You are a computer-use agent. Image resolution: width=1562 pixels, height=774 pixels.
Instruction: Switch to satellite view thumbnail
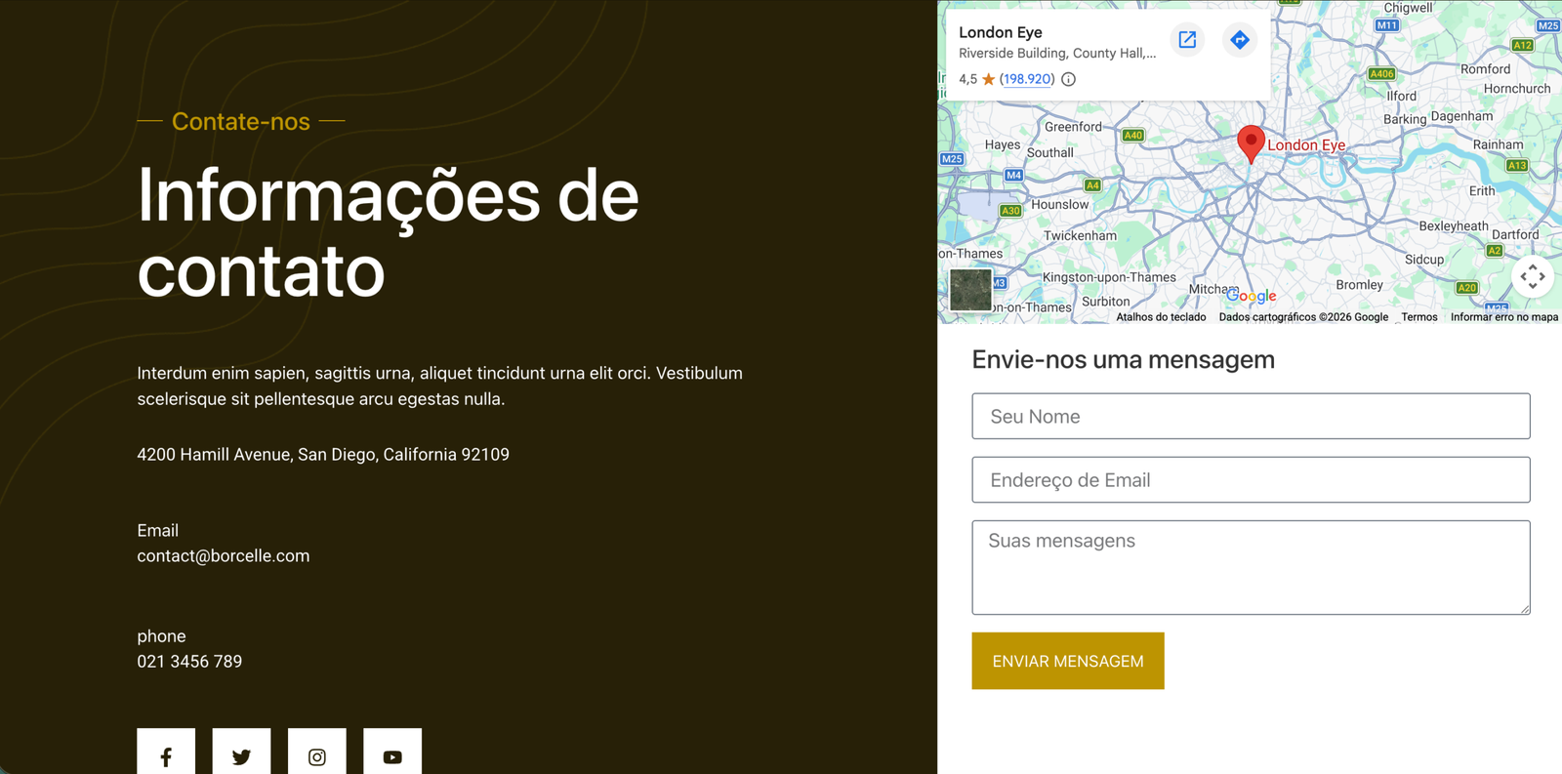tap(970, 290)
